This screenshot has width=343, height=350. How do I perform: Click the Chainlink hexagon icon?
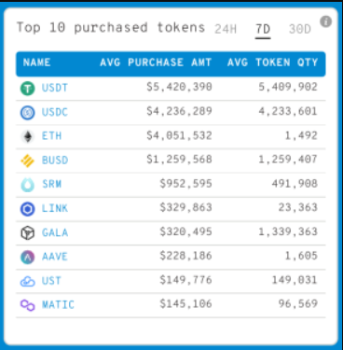coord(28,209)
